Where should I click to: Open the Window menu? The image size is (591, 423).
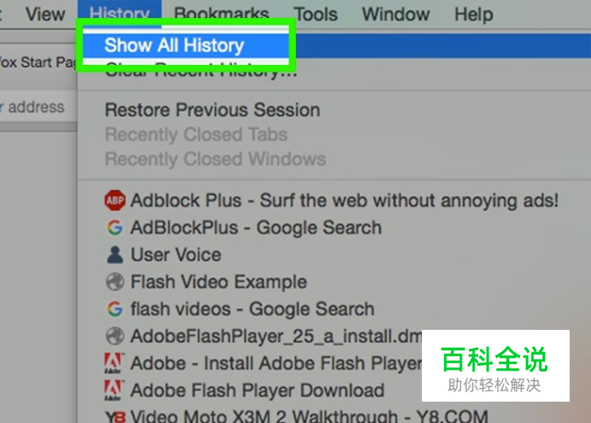[395, 15]
